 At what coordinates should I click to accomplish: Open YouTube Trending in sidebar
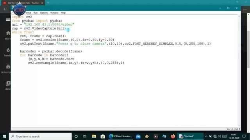click(x=8, y=52)
